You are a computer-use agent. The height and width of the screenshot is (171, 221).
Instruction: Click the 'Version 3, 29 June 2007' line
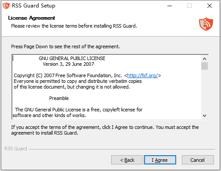[69, 64]
